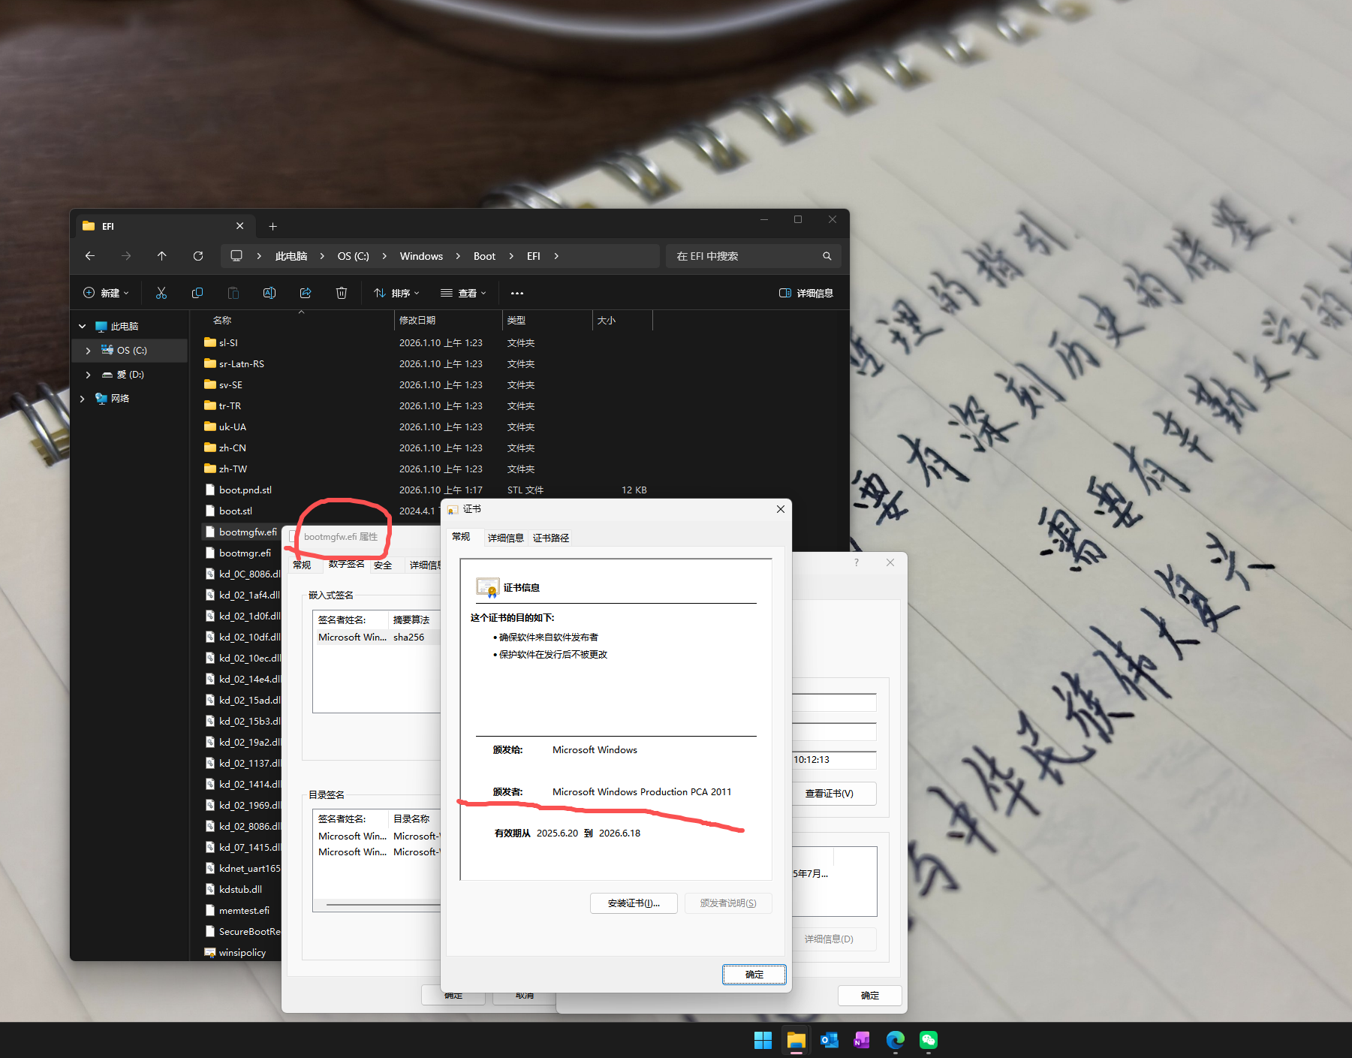Click the Up one level arrow

(x=162, y=256)
